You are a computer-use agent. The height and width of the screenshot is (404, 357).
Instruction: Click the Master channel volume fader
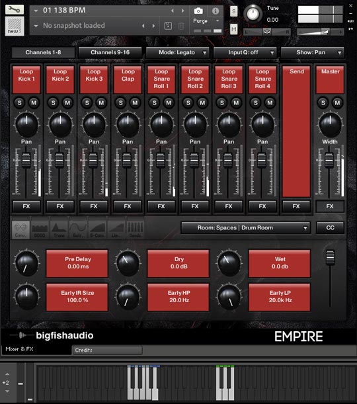pyautogui.click(x=329, y=160)
